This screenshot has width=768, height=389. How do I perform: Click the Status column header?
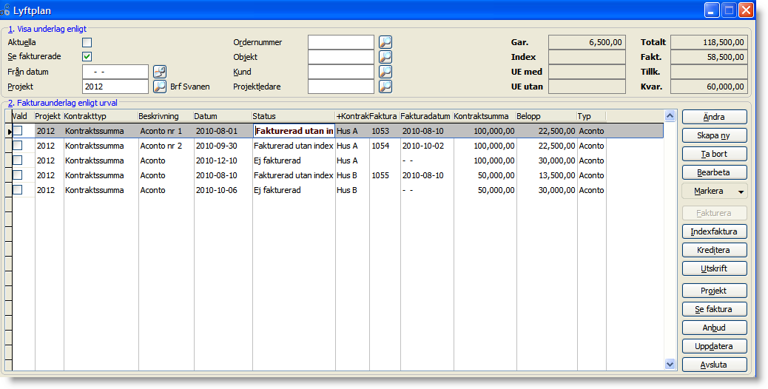(294, 116)
